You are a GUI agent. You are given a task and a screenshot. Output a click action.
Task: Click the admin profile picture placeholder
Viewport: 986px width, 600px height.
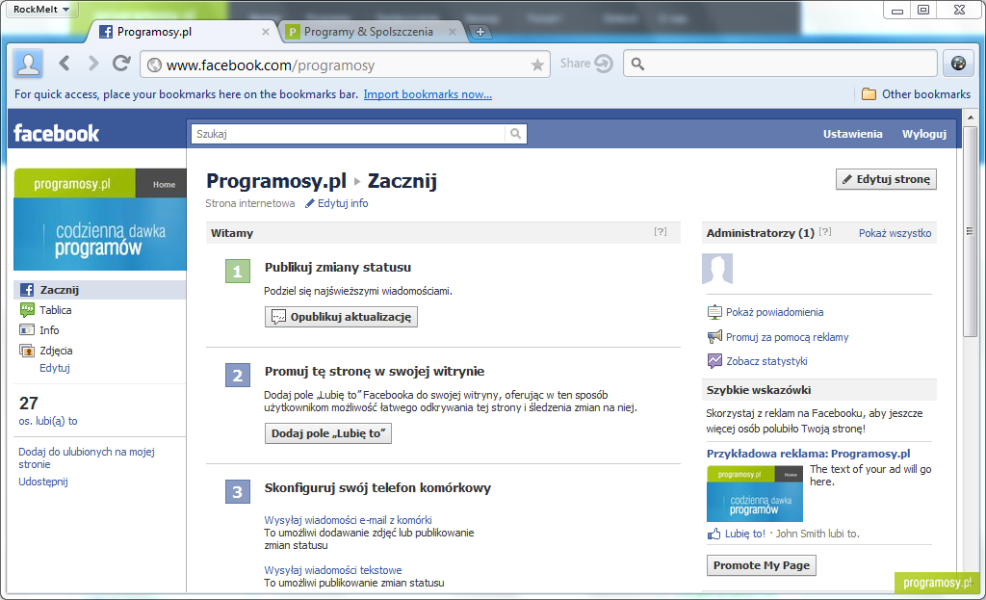pos(717,269)
